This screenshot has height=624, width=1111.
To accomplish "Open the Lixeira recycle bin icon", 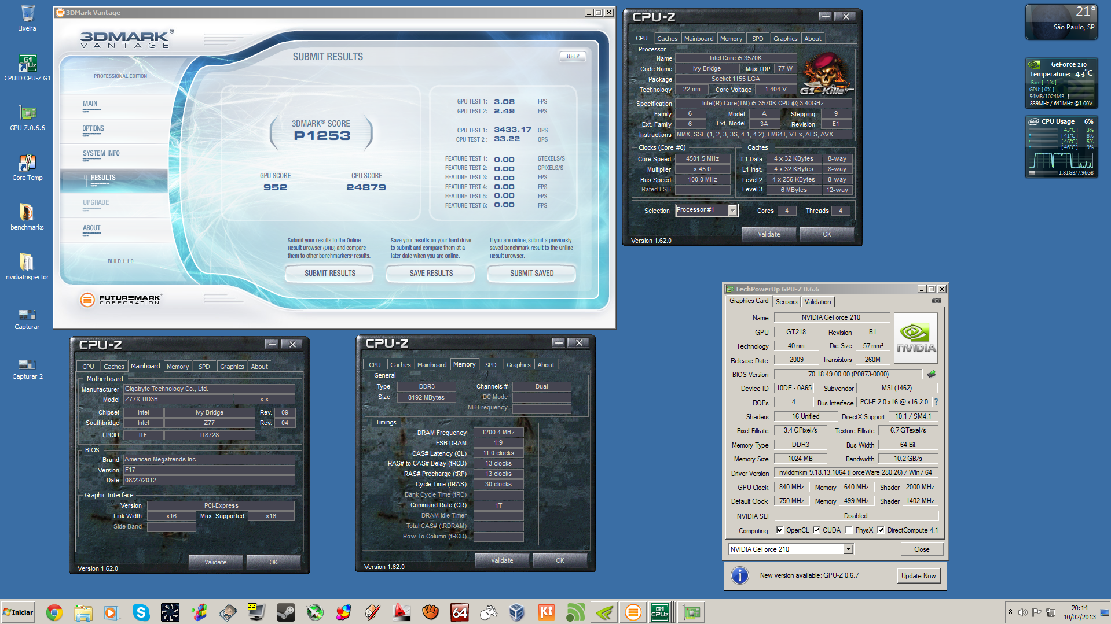I will tap(27, 18).
